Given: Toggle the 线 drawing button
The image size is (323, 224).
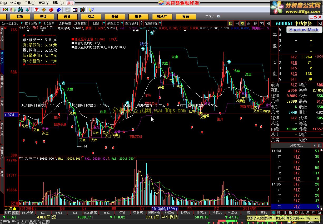Looking at the screenshot, I should pyautogui.click(x=249, y=23).
